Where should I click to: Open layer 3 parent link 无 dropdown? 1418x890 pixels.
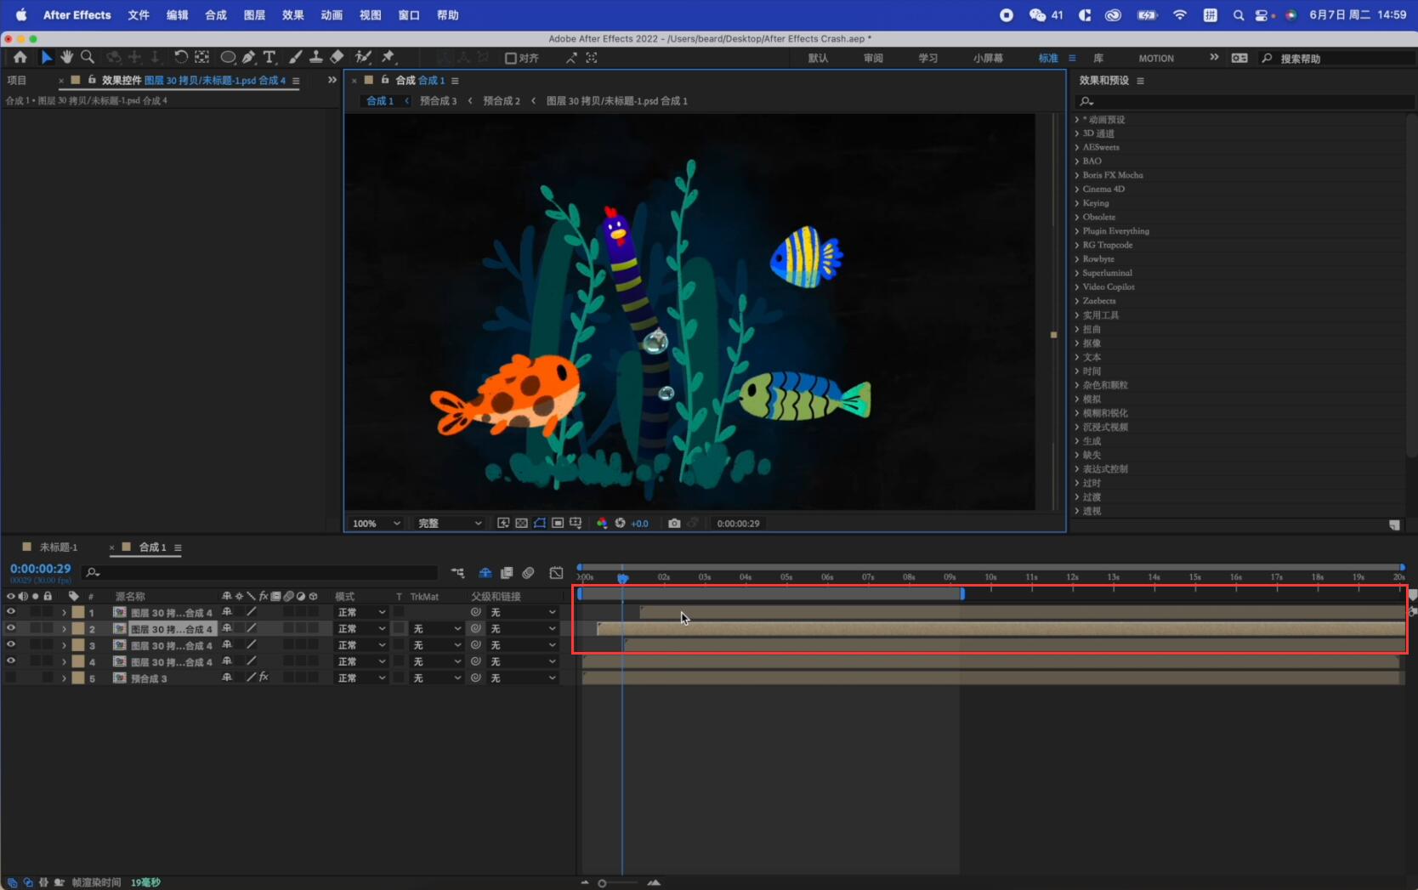[x=522, y=645]
